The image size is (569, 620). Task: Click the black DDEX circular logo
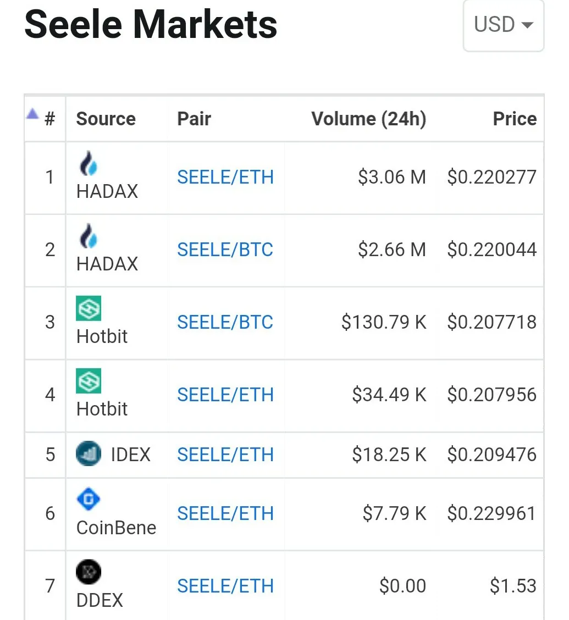(x=89, y=572)
